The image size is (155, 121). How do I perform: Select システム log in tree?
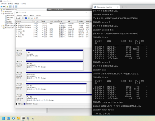click(x=9, y=22)
